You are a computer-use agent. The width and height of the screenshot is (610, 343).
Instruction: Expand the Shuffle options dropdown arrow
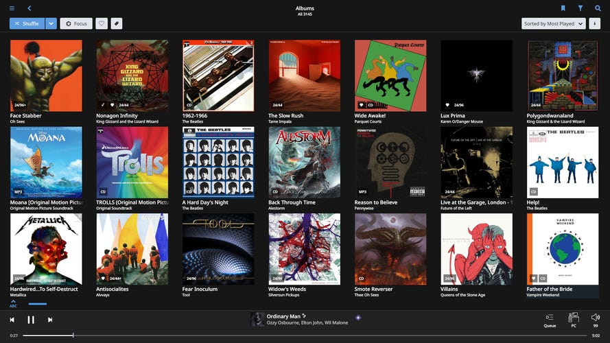[x=51, y=24]
